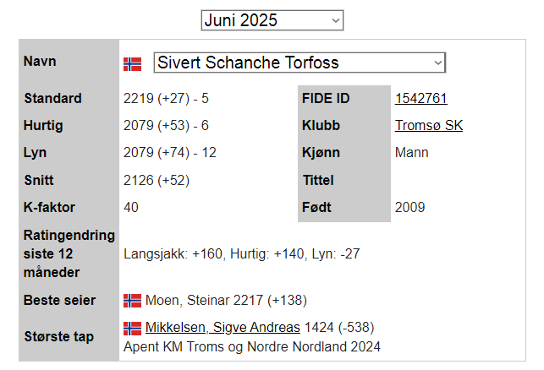This screenshot has height=370, width=544.
Task: Click the Født year 2009
Action: (x=410, y=207)
